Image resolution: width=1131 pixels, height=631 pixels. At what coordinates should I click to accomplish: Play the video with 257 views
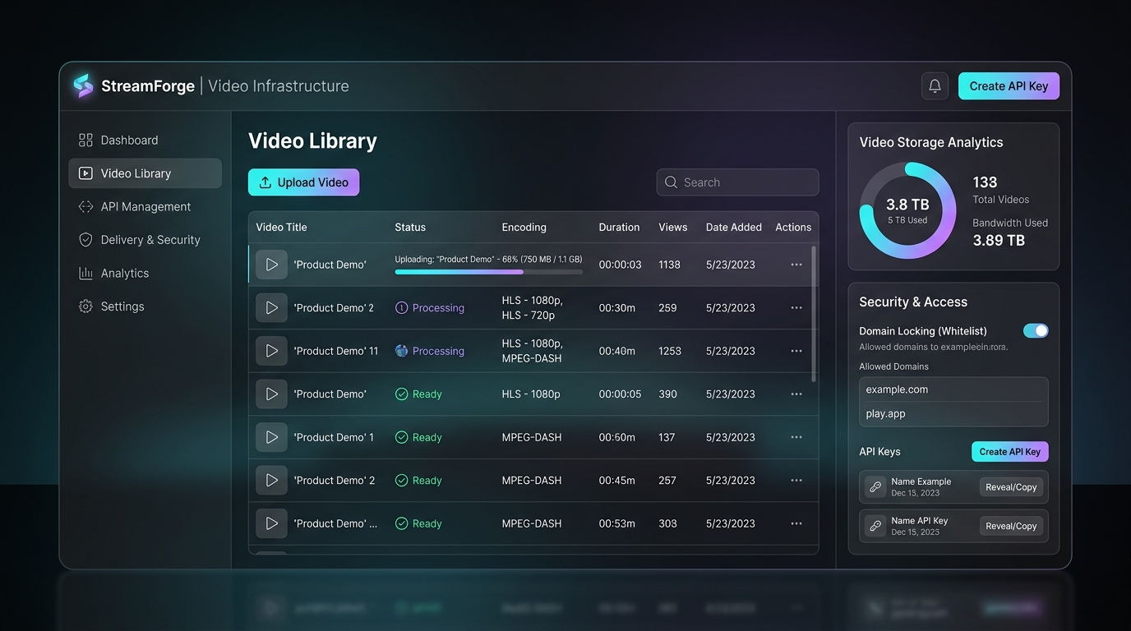[271, 481]
